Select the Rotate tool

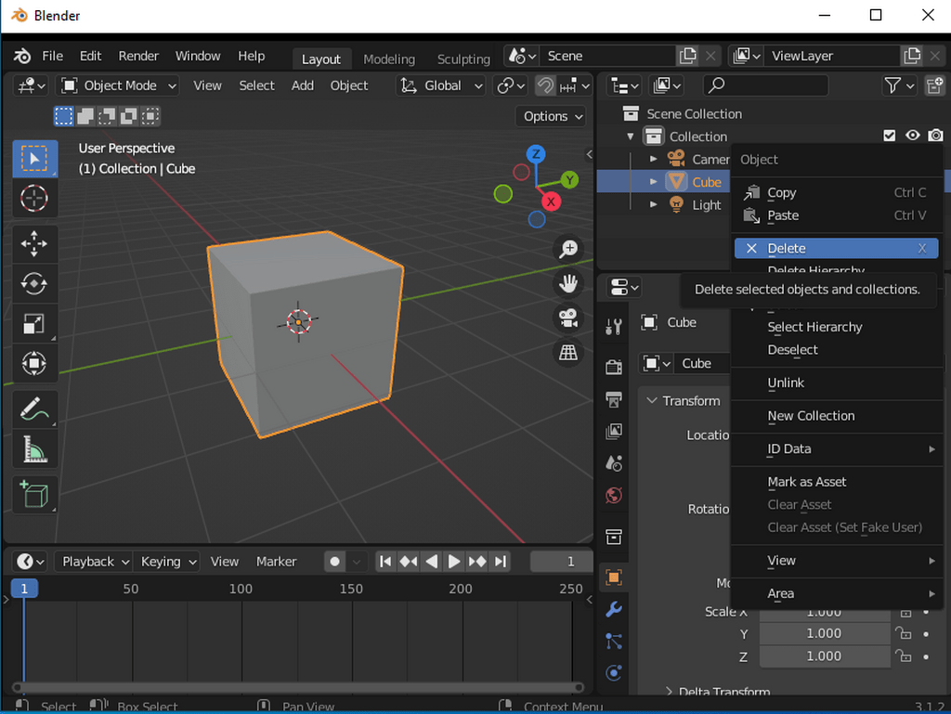point(34,283)
